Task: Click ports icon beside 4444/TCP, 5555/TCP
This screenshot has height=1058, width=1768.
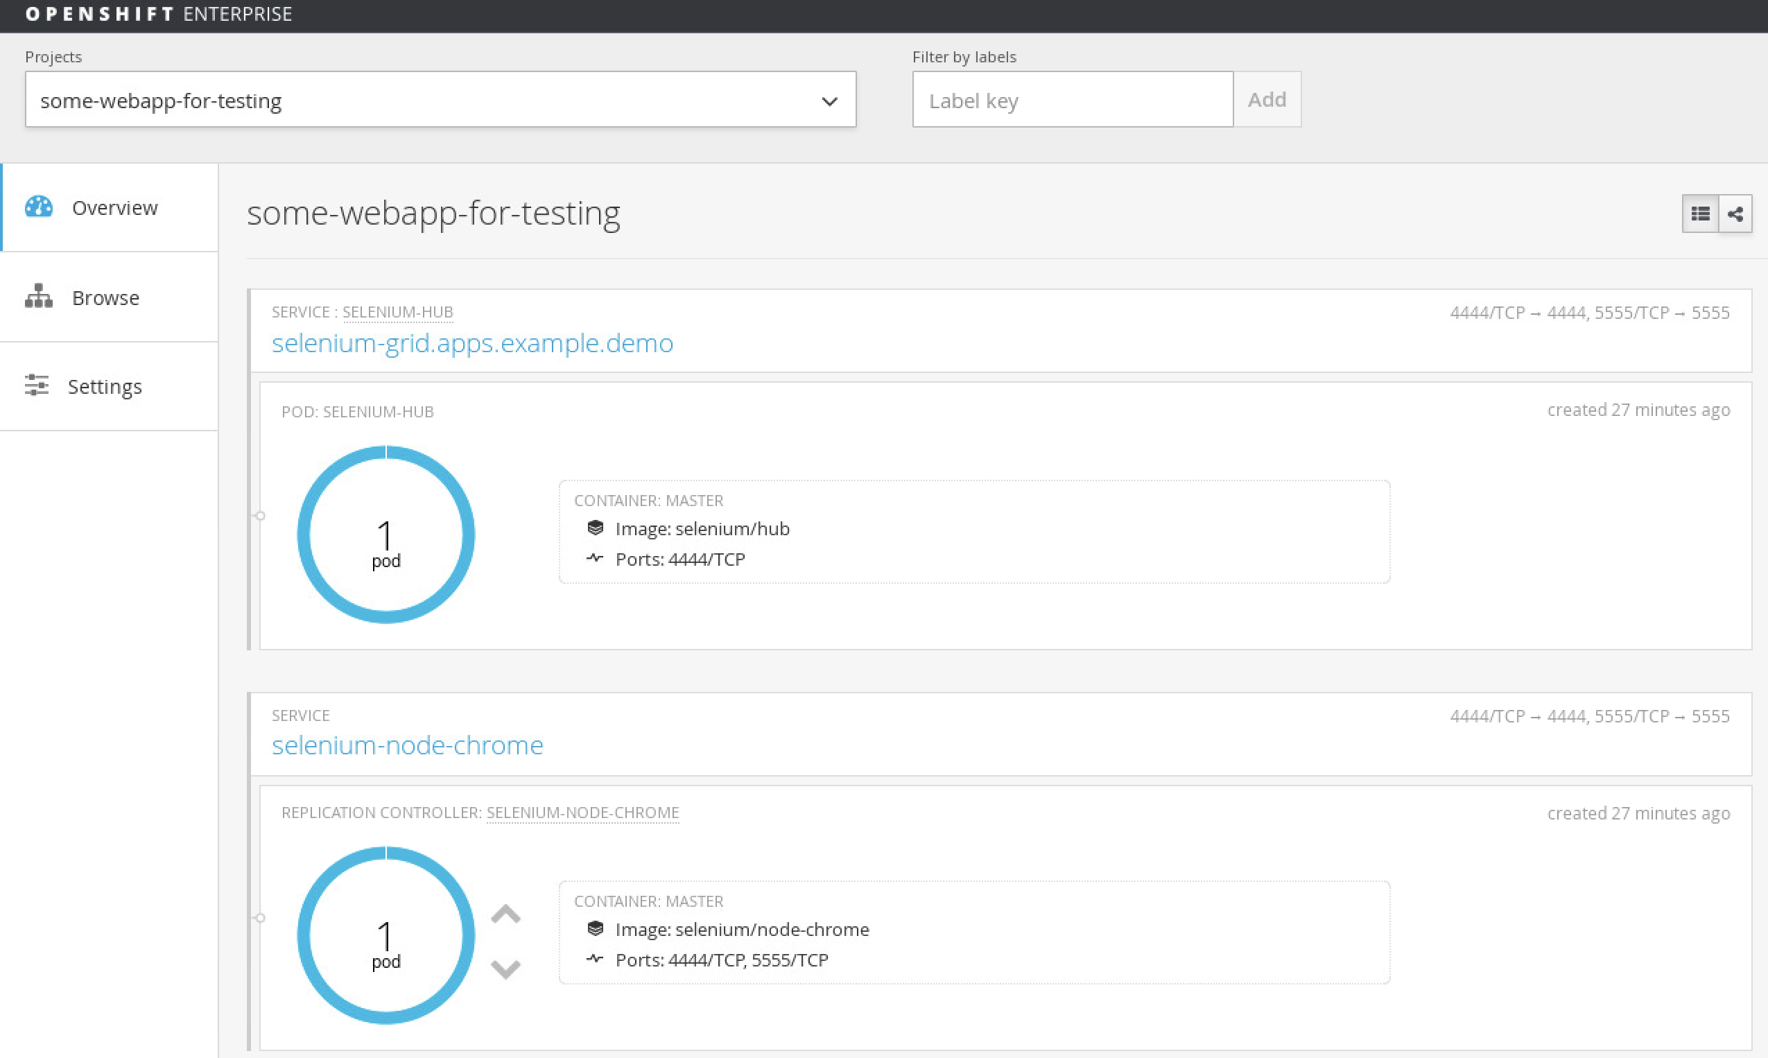Action: 596,959
